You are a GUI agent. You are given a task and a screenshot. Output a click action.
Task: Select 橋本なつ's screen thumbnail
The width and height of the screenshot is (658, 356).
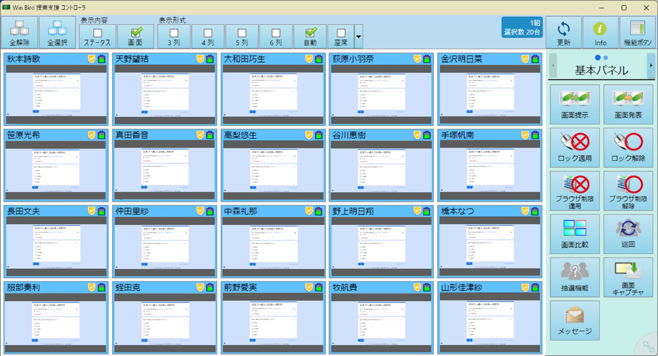(490, 247)
